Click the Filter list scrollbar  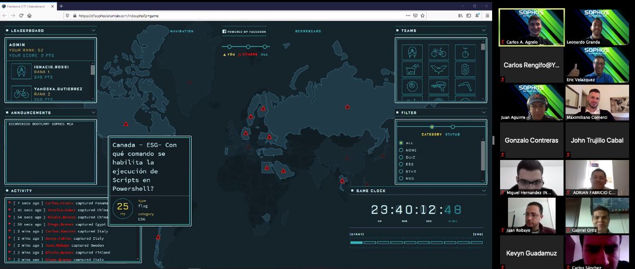(483, 157)
